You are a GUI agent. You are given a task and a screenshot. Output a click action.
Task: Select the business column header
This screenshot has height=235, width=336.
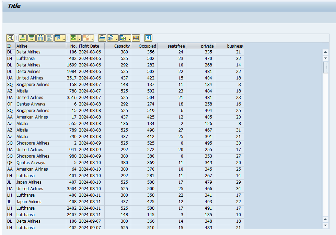click(x=230, y=46)
